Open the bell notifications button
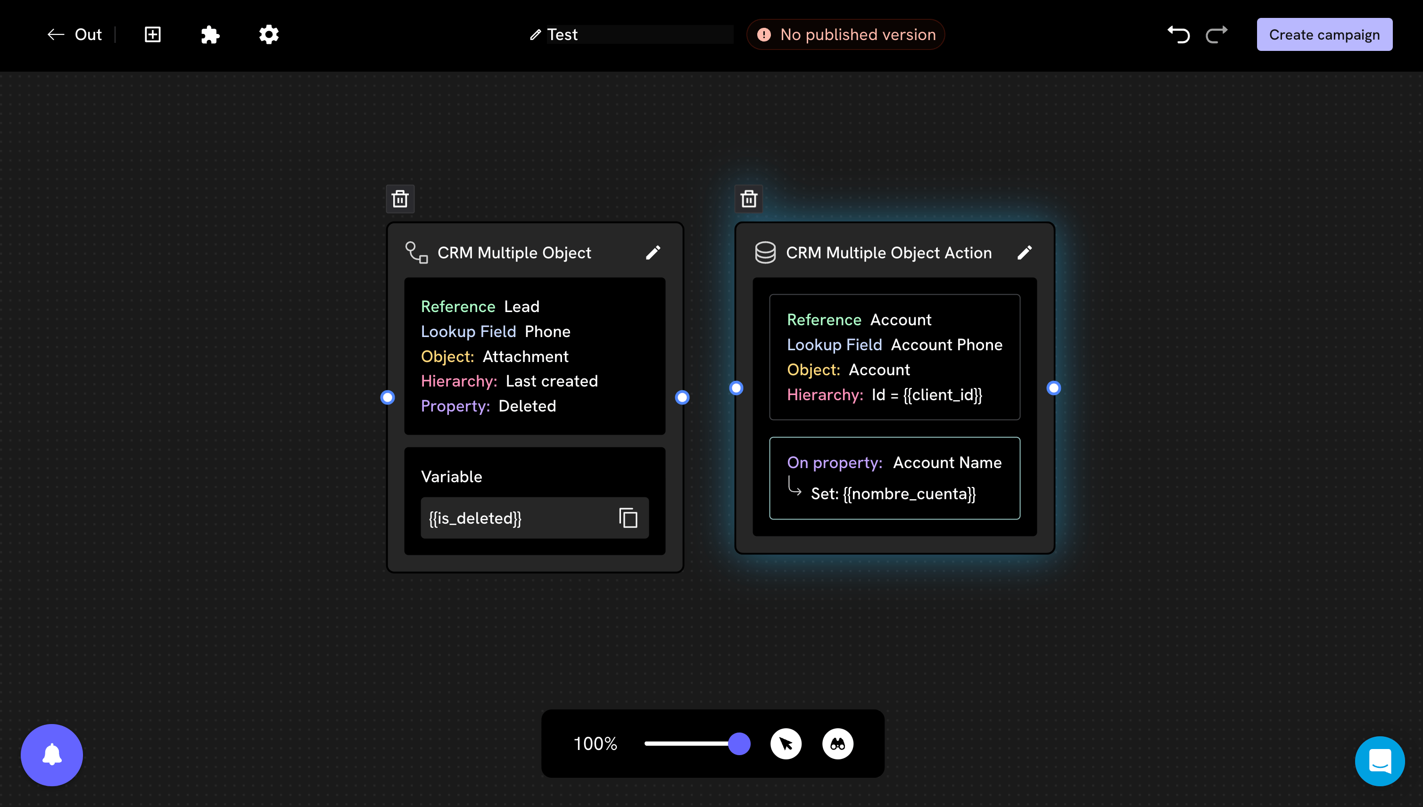 51,754
